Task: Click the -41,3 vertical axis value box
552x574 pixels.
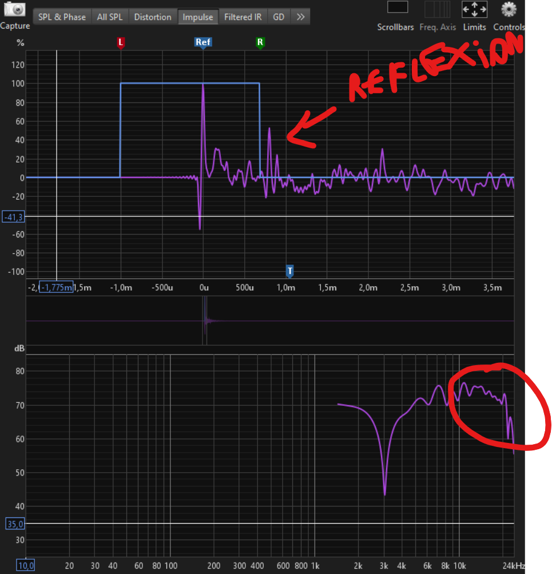Action: (x=14, y=217)
